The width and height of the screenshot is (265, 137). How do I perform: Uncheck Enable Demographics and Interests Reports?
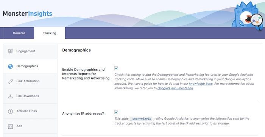click(116, 68)
